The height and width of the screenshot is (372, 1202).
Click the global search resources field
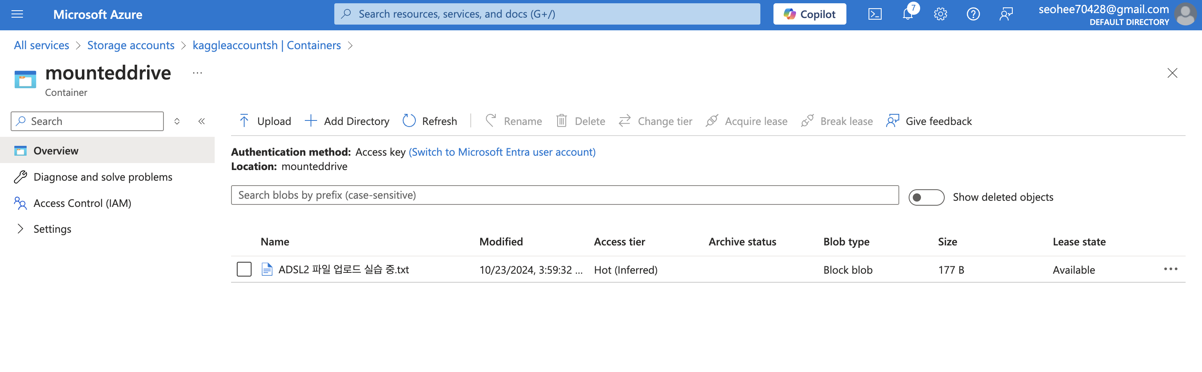[x=547, y=14]
